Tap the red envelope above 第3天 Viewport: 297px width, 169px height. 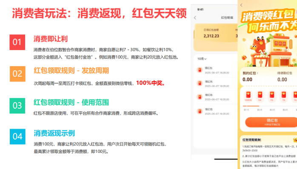pos(272,95)
